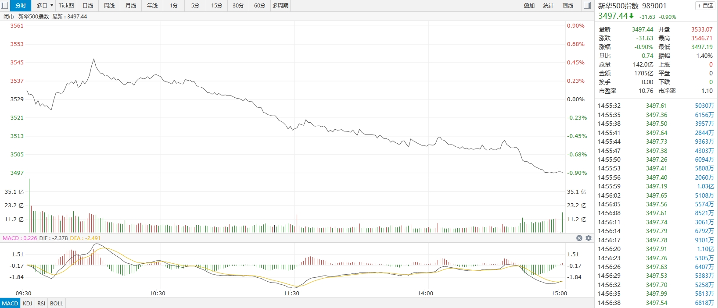Open the 统计 statistics tool
Image resolution: width=718 pixels, height=308 pixels.
click(x=549, y=6)
